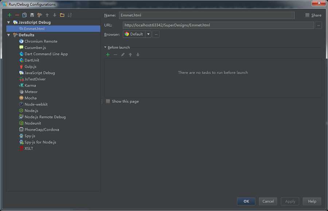Collapse the JavaScript Debug tree group
Viewport: 328px width, 211px height.
[9, 22]
